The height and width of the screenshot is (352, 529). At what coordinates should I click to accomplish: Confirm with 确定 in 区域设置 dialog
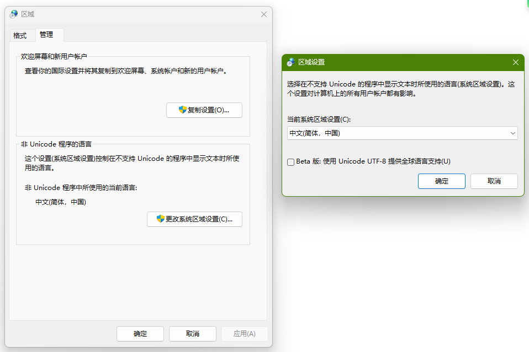442,181
